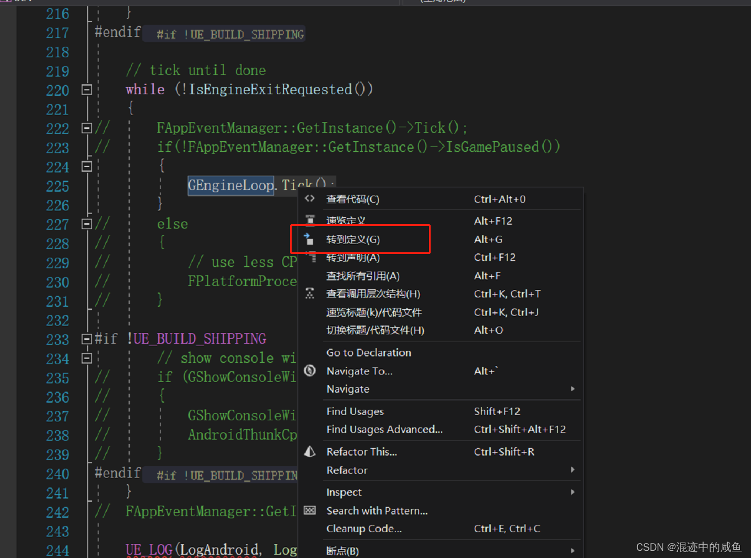
Task: Click !UE_BUILD_SHIPPING on line 233
Action: (197, 339)
